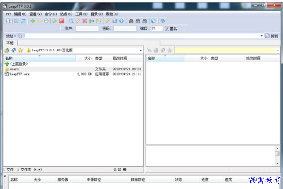Click the third binoculars icon
Screen dimensions: 283x189
click(145, 21)
